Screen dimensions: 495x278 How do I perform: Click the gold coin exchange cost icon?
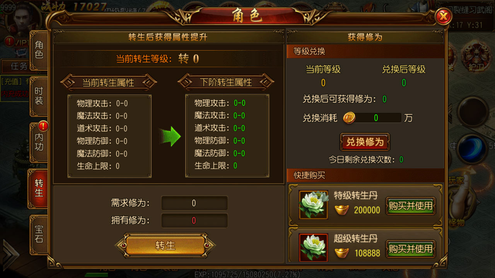[349, 118]
